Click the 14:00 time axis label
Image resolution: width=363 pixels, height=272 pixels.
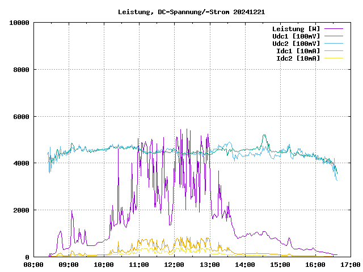click(245, 265)
